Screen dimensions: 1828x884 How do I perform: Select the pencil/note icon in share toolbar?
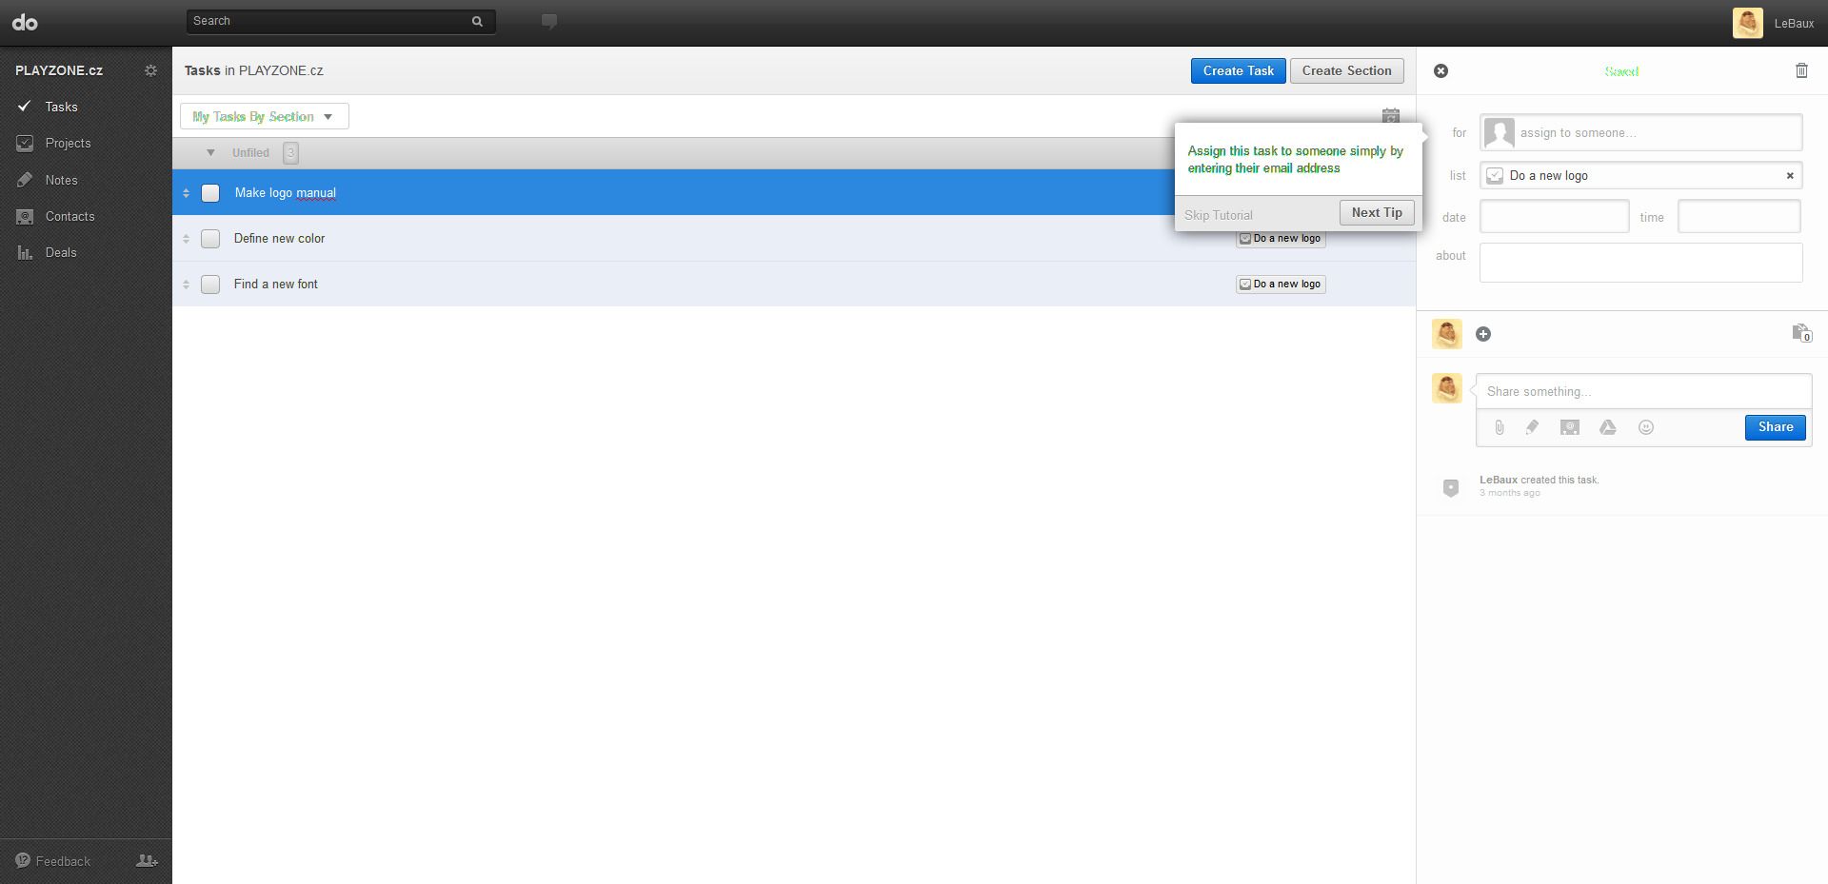pyautogui.click(x=1533, y=427)
